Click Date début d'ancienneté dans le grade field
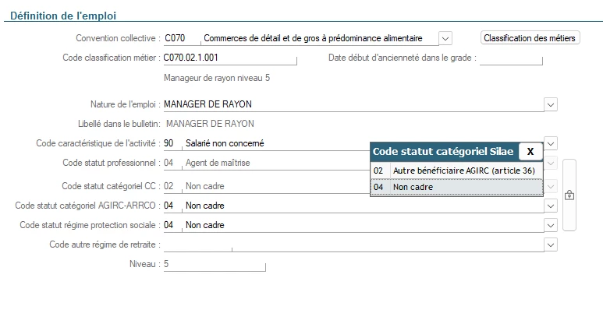Image resolution: width=603 pixels, height=313 pixels. coord(511,58)
